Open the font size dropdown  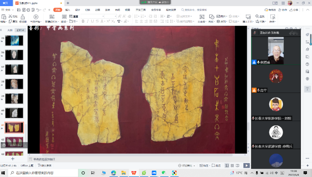[115, 16]
